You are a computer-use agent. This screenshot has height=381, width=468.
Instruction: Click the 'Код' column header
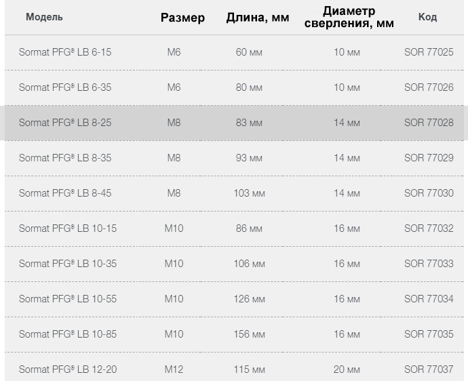(x=427, y=17)
